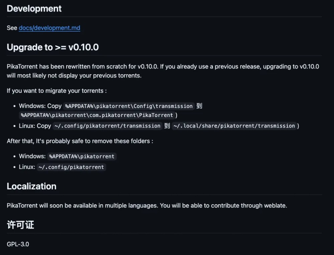The image size is (334, 255).
Task: Click the ~/.config/pikatorrent/transmission code path
Action: tap(107, 126)
